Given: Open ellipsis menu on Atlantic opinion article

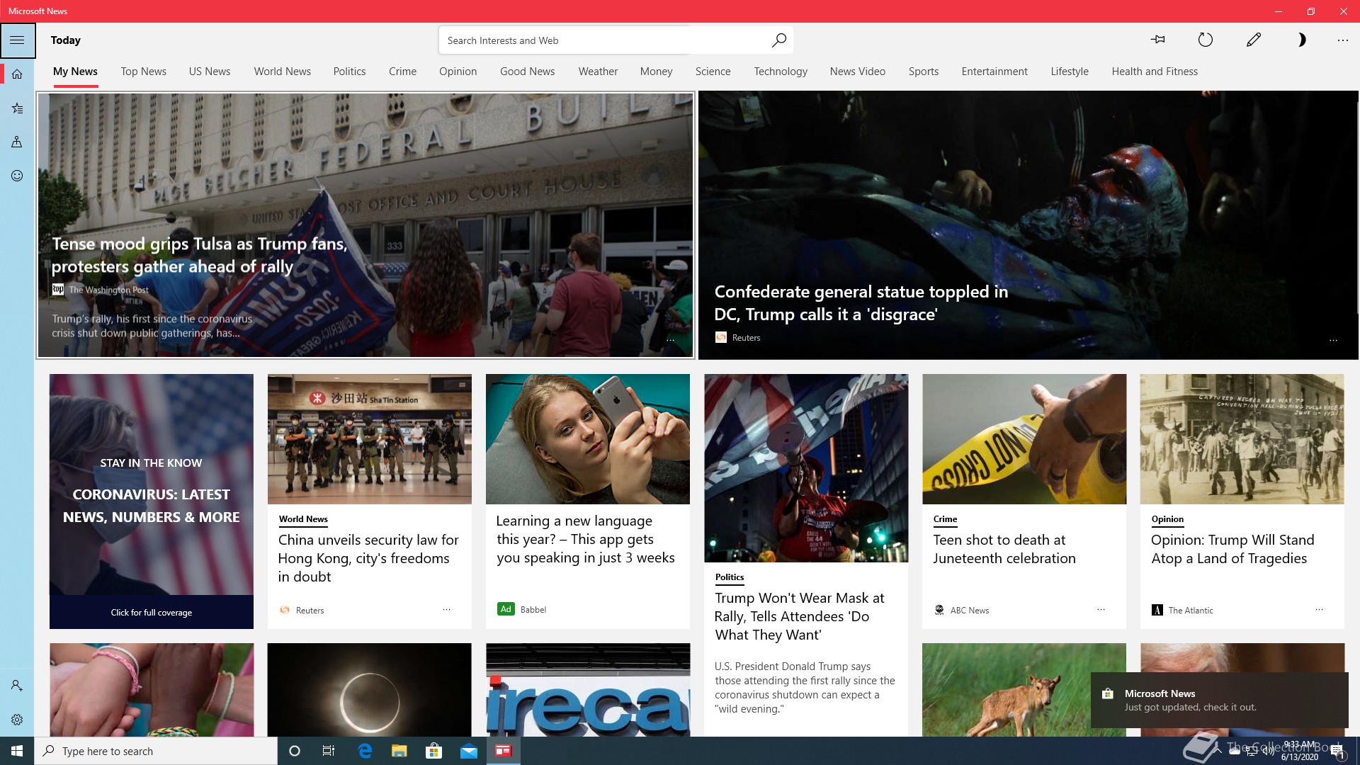Looking at the screenshot, I should pos(1319,609).
